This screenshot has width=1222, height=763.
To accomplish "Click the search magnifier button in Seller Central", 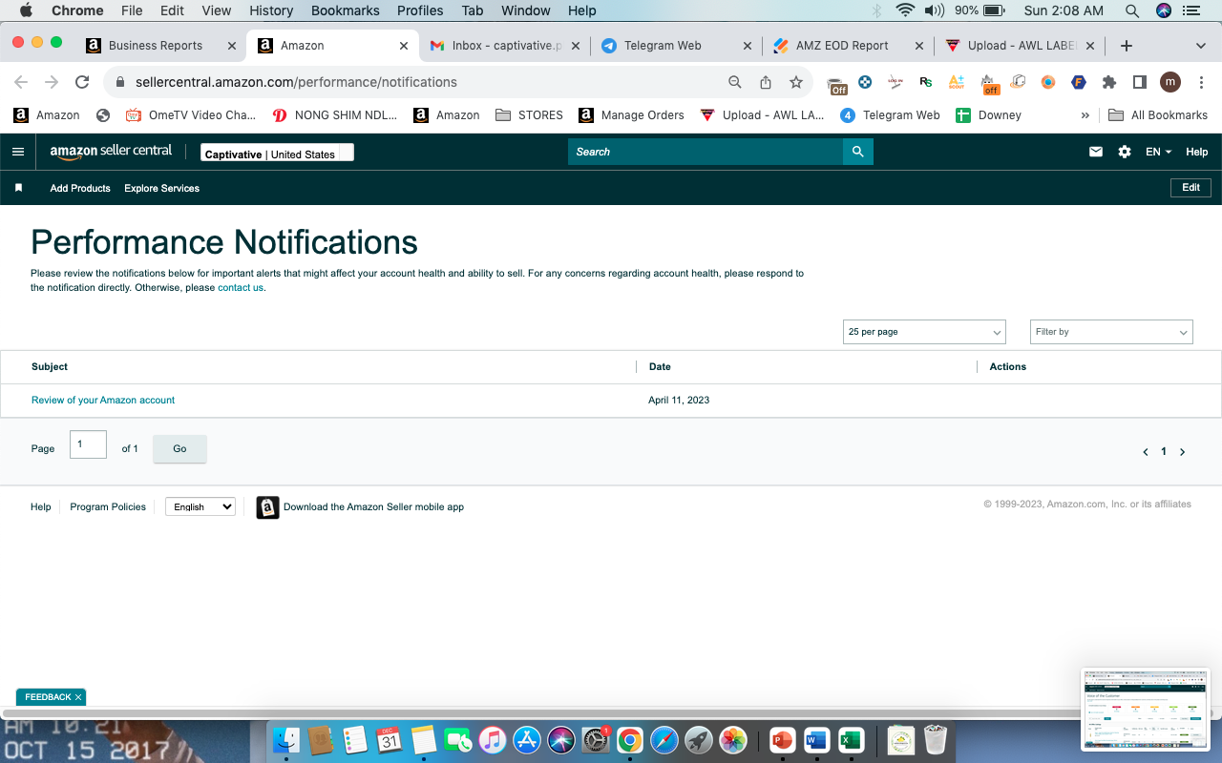I will [x=858, y=152].
